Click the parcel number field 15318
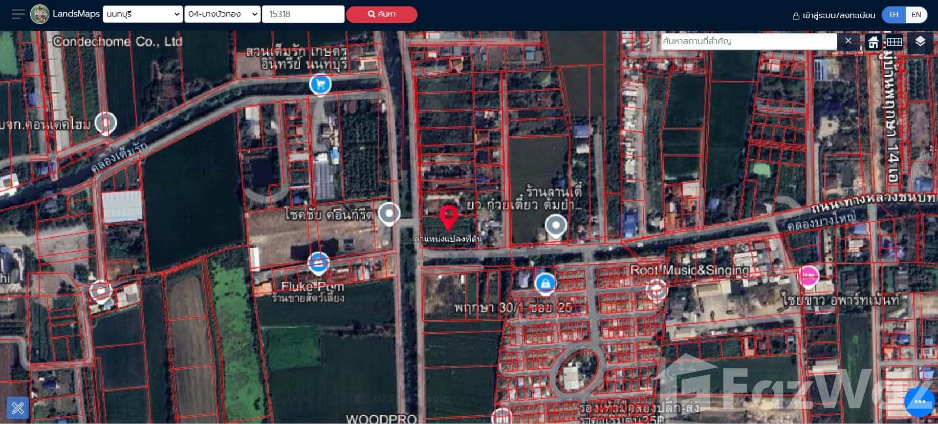Screen dimensions: 938x424 click(x=303, y=14)
